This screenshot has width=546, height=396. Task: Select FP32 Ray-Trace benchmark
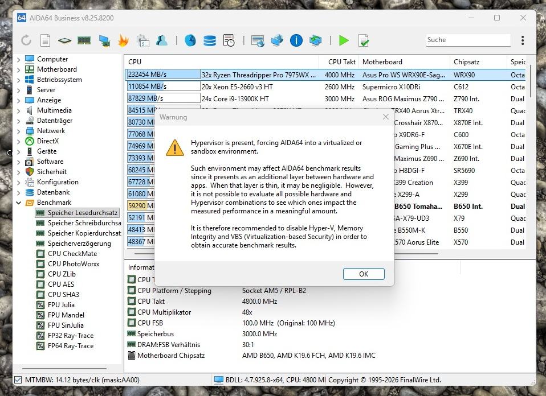coord(71,336)
